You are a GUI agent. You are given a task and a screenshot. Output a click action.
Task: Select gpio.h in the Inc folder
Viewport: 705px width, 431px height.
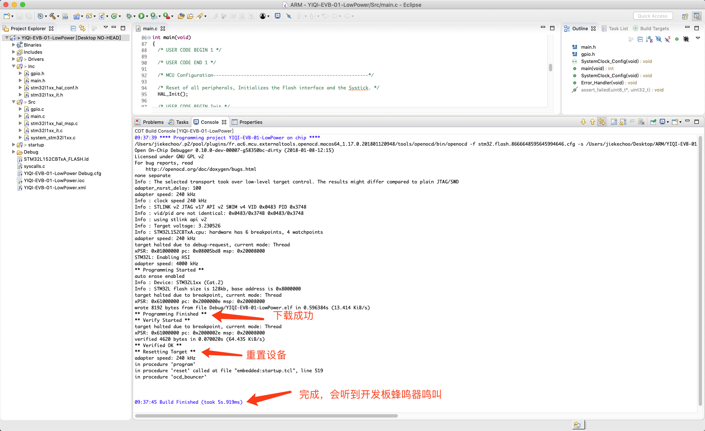[x=37, y=73]
